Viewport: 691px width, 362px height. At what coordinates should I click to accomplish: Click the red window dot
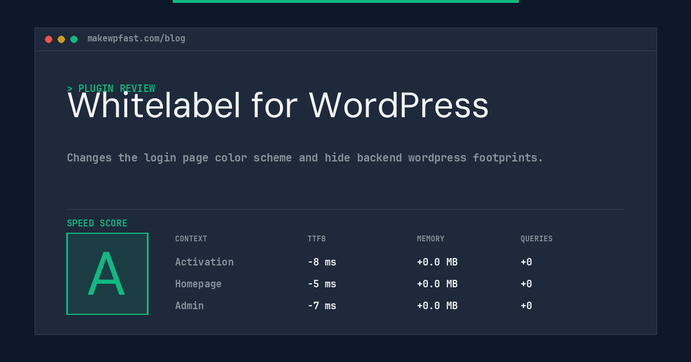pos(48,39)
